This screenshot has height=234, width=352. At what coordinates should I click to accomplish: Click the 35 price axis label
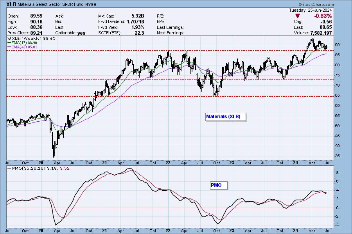pos(337,156)
